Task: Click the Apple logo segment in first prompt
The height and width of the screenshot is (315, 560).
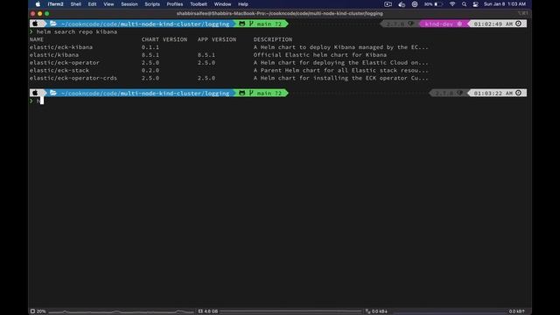Action: point(35,24)
